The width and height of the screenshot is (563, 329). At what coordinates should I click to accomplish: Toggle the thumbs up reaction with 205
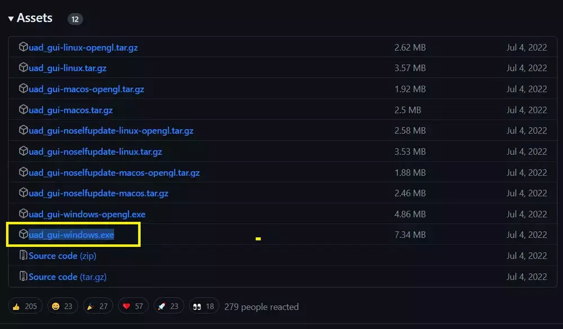coord(25,306)
